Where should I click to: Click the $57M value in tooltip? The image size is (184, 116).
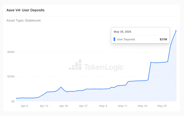(163, 39)
